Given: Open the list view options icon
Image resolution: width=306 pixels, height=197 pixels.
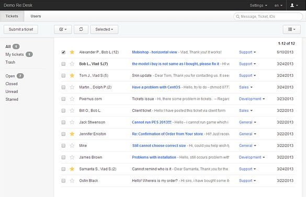Looking at the screenshot, I should [291, 29].
